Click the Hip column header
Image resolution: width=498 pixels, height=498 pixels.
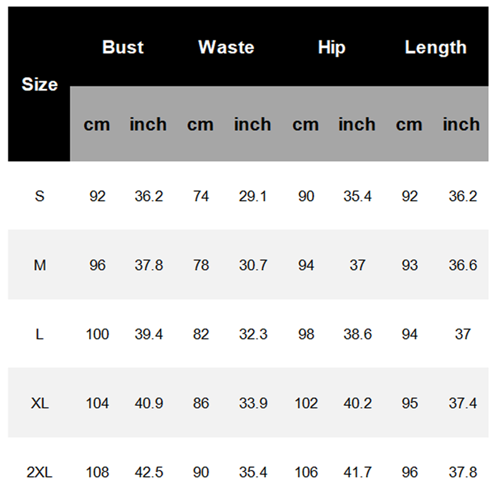point(331,47)
